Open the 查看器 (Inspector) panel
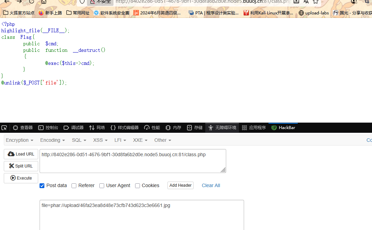 tap(23, 128)
